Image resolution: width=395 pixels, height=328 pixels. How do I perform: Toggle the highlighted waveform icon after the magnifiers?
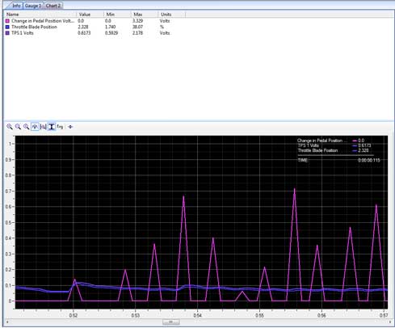[x=35, y=127]
